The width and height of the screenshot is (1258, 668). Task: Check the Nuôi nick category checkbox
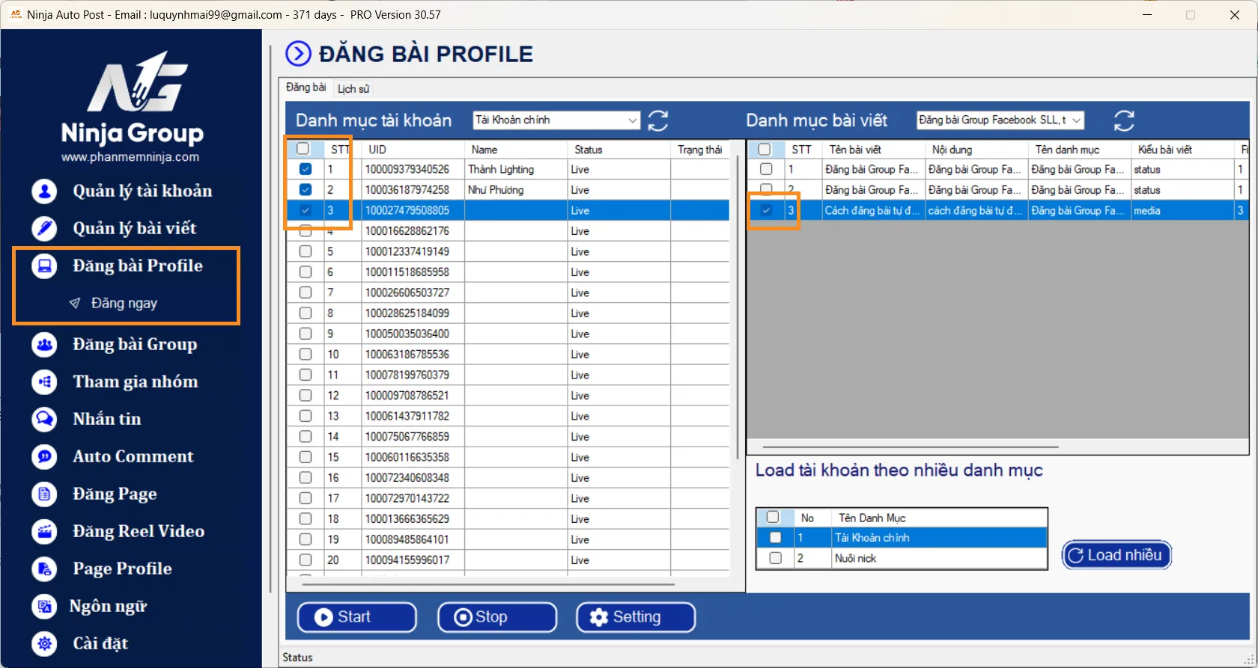pyautogui.click(x=775, y=558)
